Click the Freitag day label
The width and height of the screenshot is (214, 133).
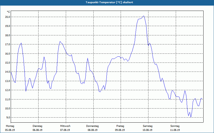(x=120, y=126)
